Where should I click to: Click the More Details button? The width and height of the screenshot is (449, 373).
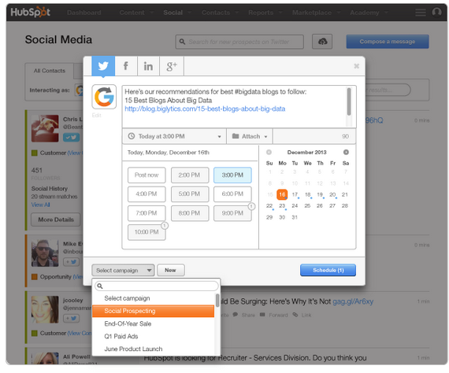point(56,220)
